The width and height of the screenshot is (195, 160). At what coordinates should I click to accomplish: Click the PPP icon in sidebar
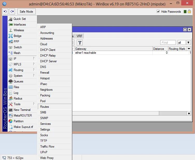11,42
